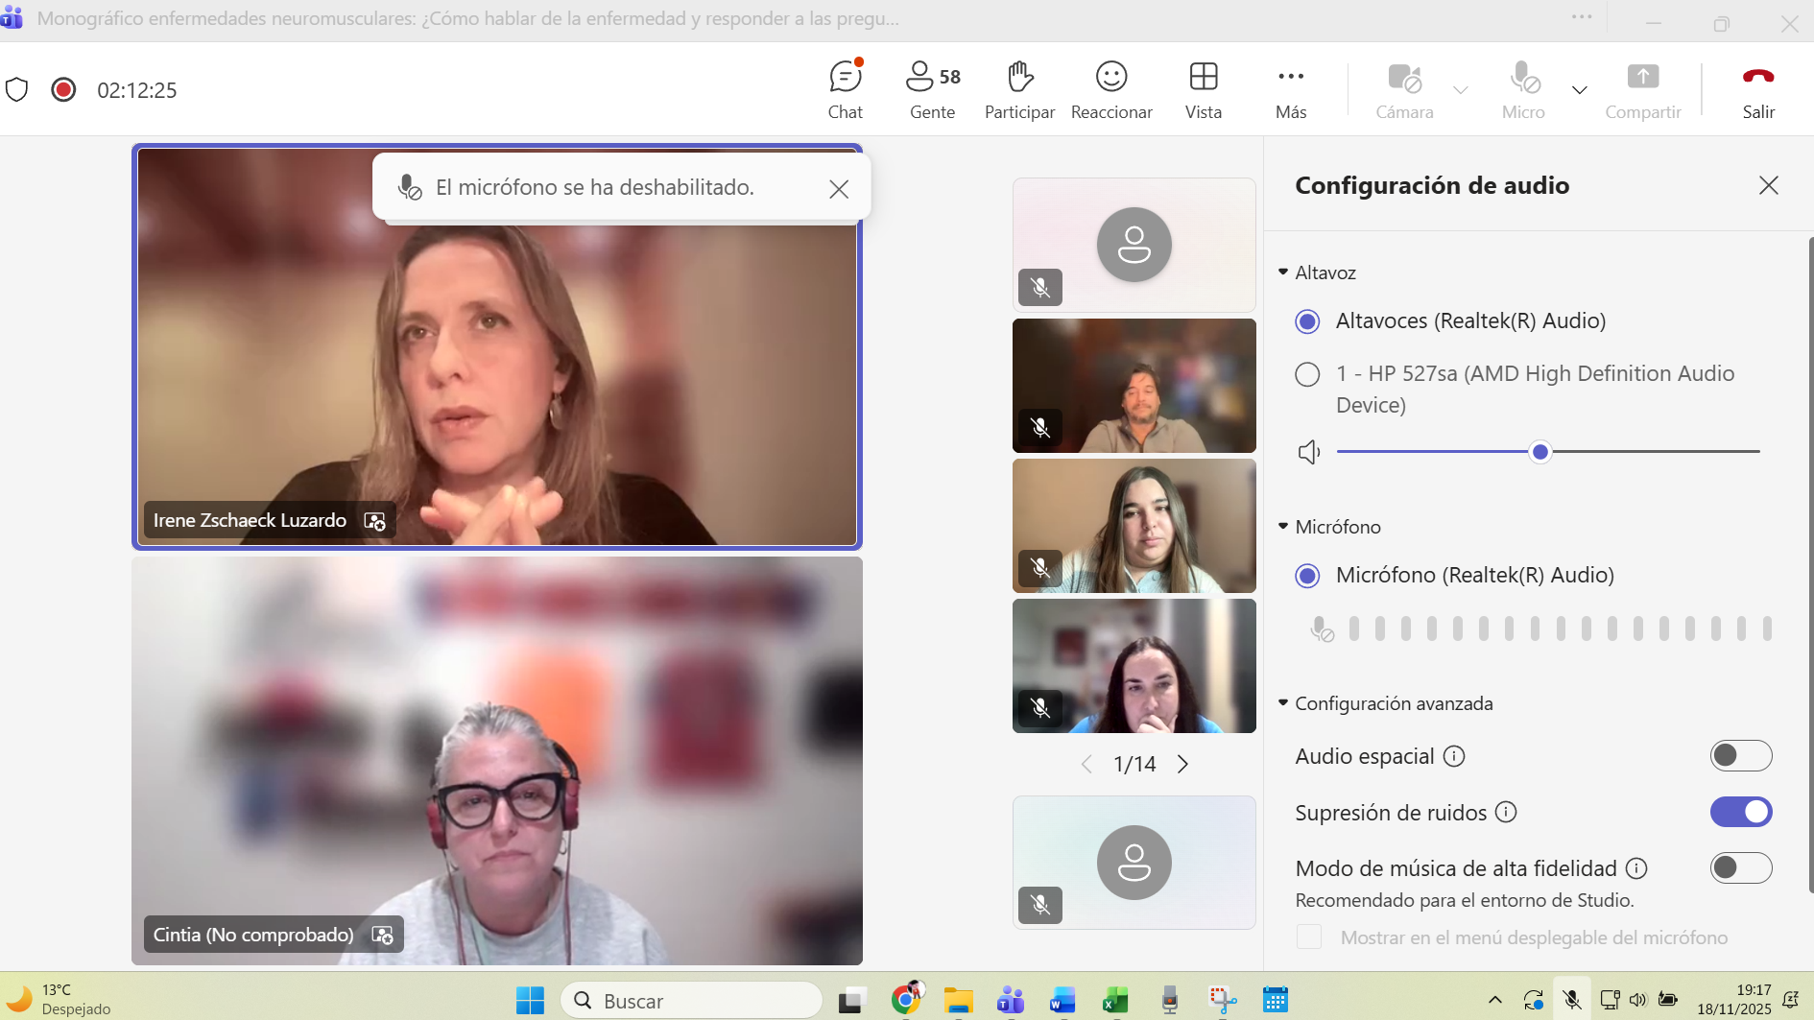Image resolution: width=1814 pixels, height=1020 pixels.
Task: Open the Chat panel
Action: [x=846, y=90]
